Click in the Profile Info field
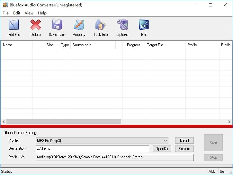 tap(115, 157)
